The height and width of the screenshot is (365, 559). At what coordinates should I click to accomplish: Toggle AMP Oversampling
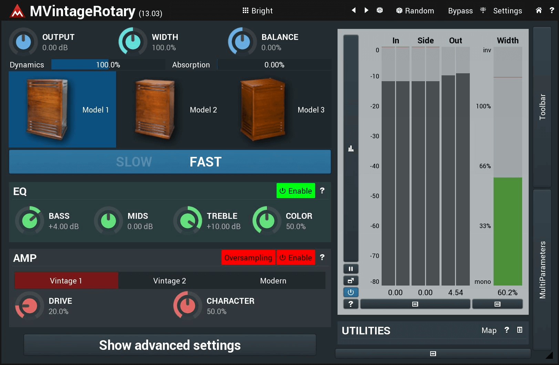[x=248, y=258]
